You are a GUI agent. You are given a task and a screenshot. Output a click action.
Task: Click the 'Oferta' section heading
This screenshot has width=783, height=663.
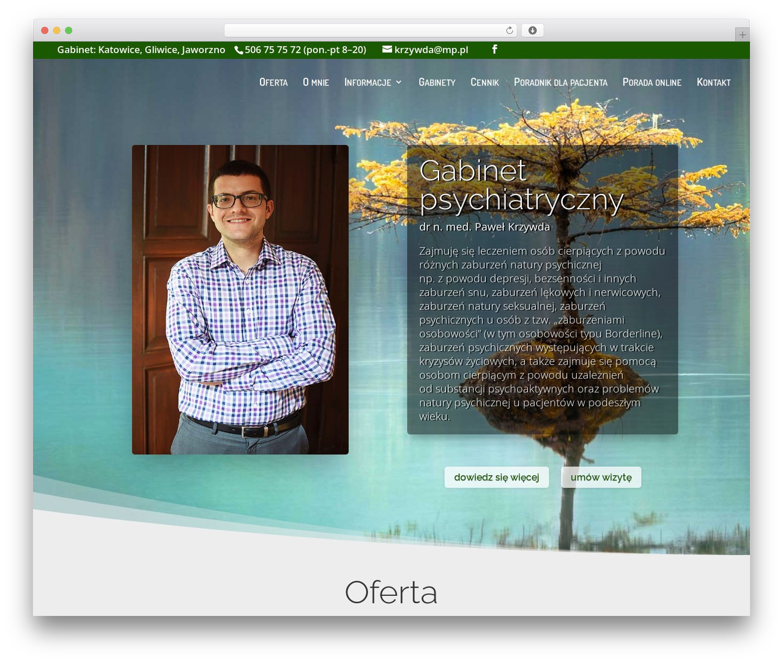(x=391, y=592)
